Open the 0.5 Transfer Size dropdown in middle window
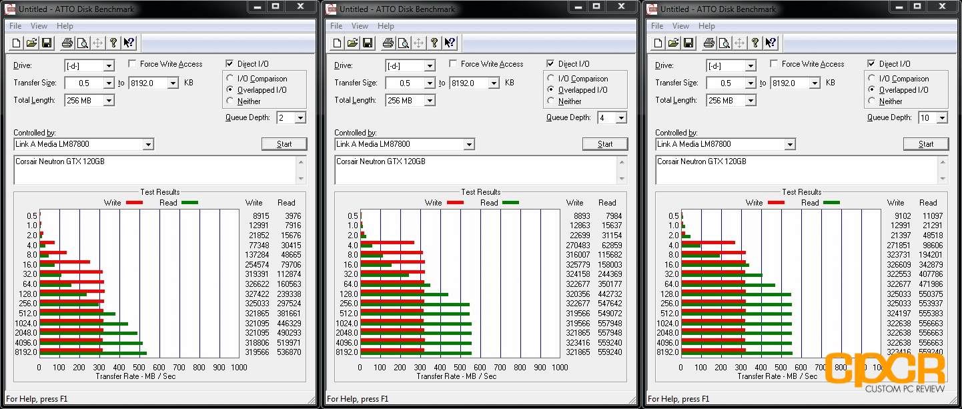Image resolution: width=962 pixels, height=409 pixels. point(430,83)
